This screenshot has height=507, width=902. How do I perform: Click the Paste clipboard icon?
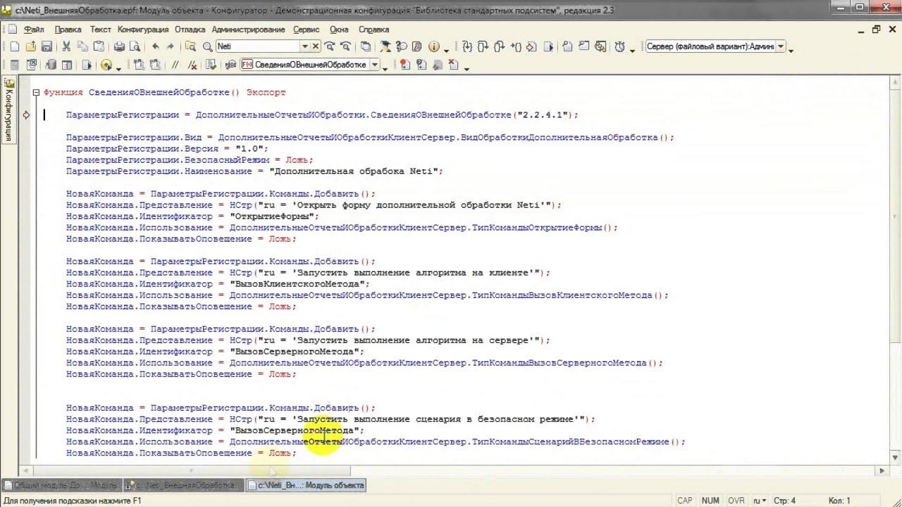click(99, 46)
